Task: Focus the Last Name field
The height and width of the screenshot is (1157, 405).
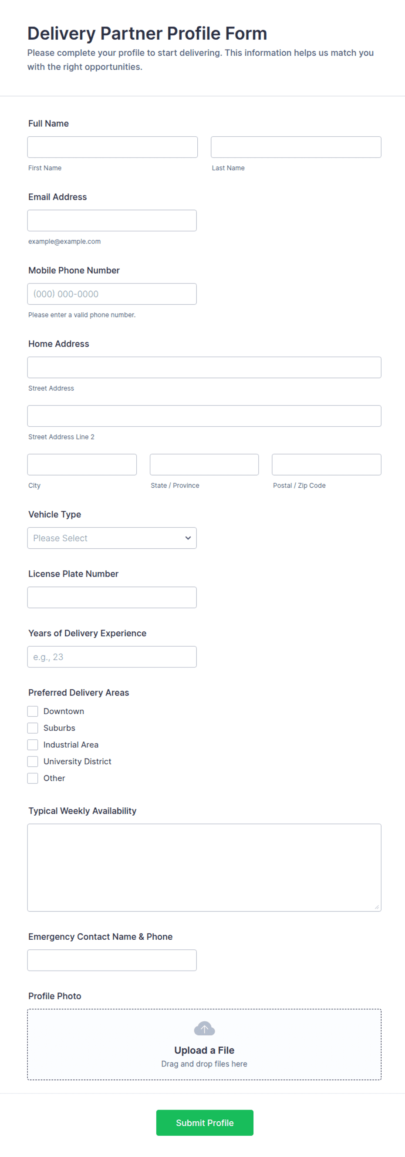Action: [x=296, y=147]
